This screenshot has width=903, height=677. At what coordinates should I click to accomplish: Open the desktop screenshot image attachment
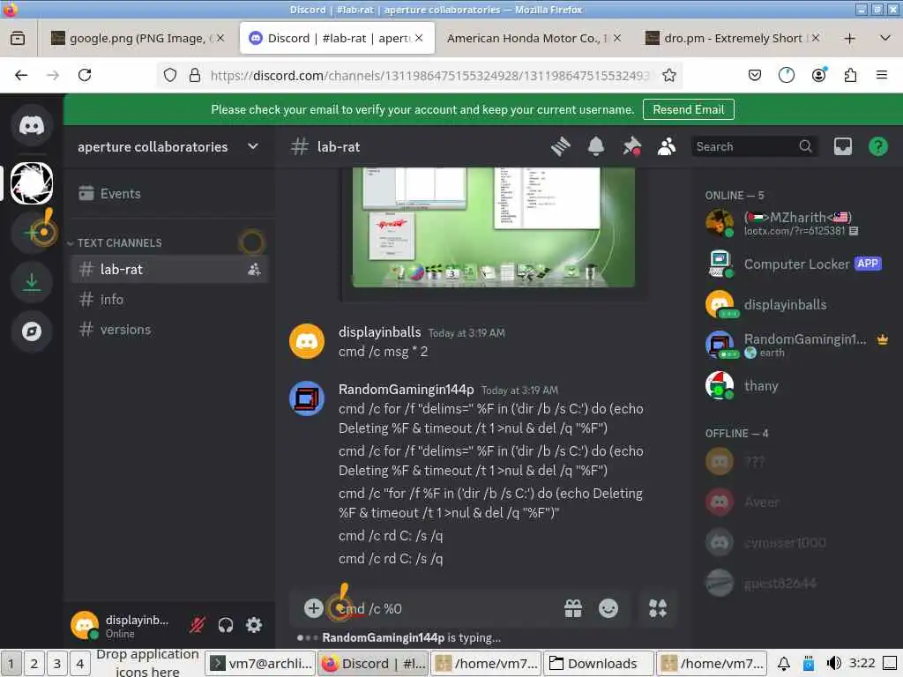[x=494, y=227]
